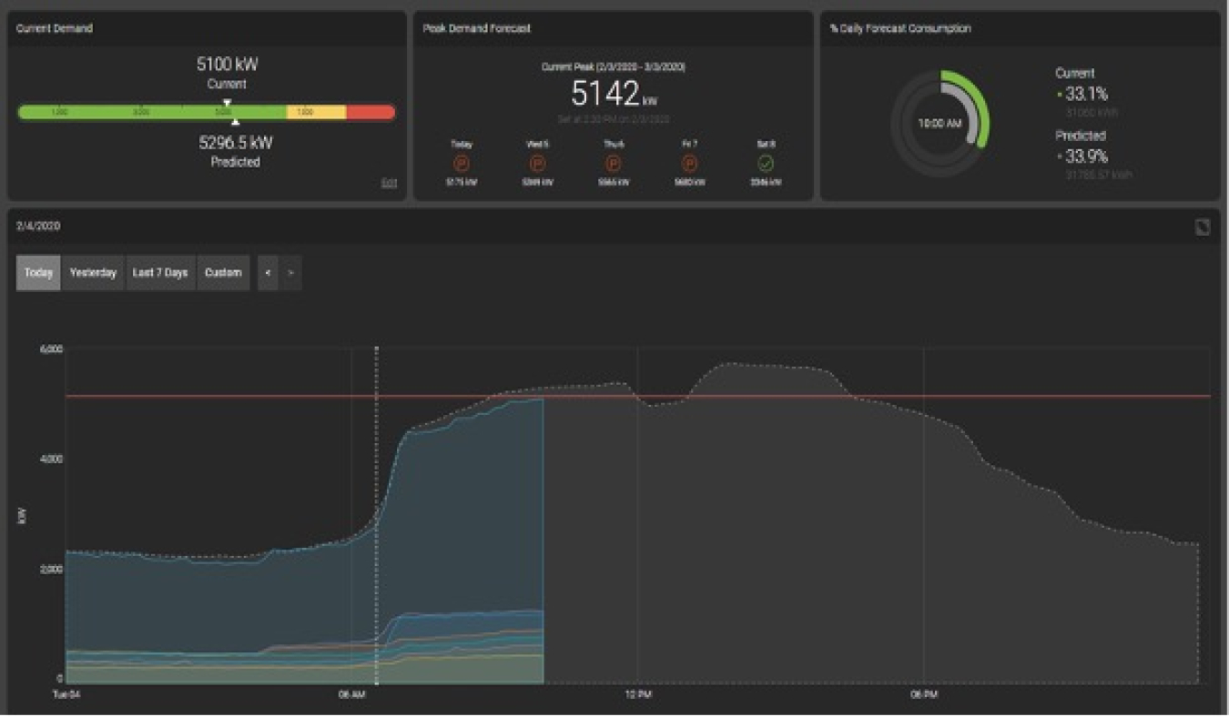Click the % Daily Forecast Consumption title
1229x717 pixels.
point(899,28)
